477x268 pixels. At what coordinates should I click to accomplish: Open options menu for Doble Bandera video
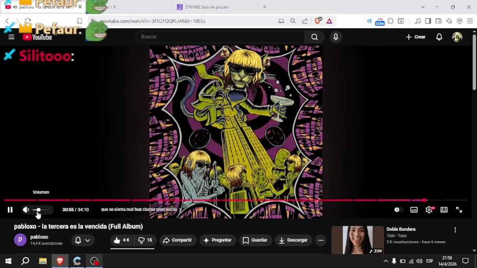(455, 230)
